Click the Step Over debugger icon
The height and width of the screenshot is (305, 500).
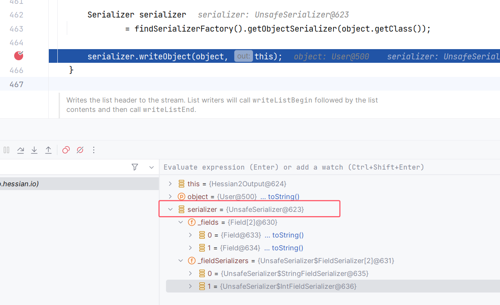pyautogui.click(x=21, y=150)
